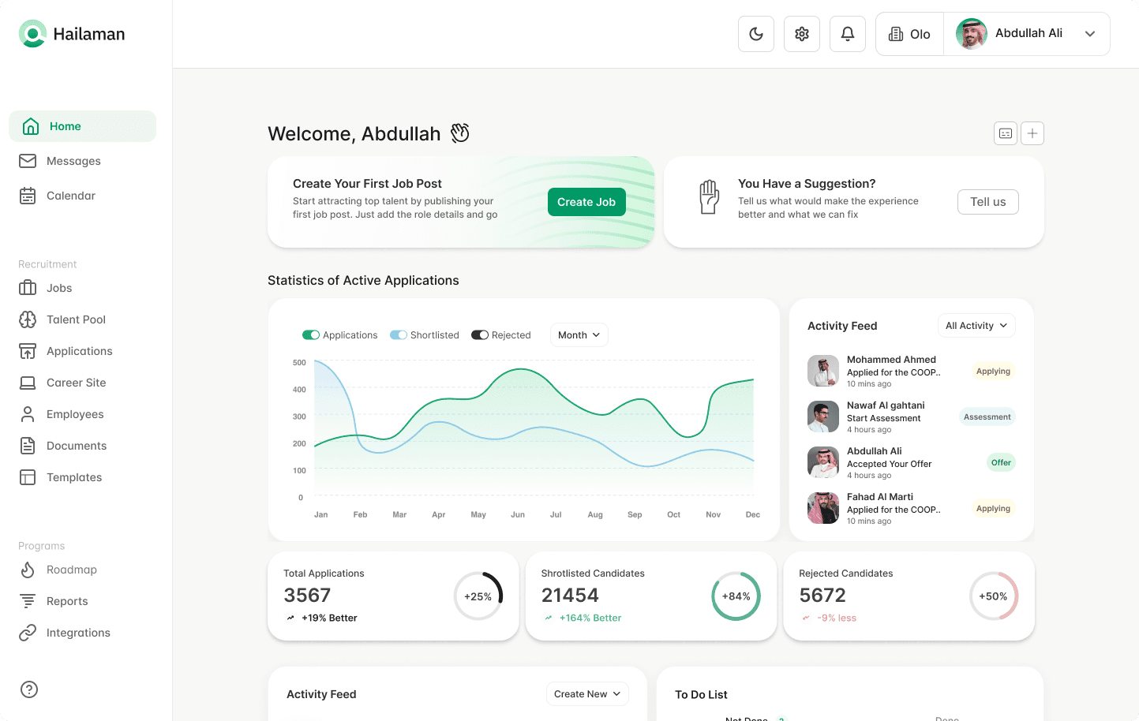The width and height of the screenshot is (1139, 721).
Task: Click the +25% Total Applications progress ring
Action: click(x=478, y=596)
